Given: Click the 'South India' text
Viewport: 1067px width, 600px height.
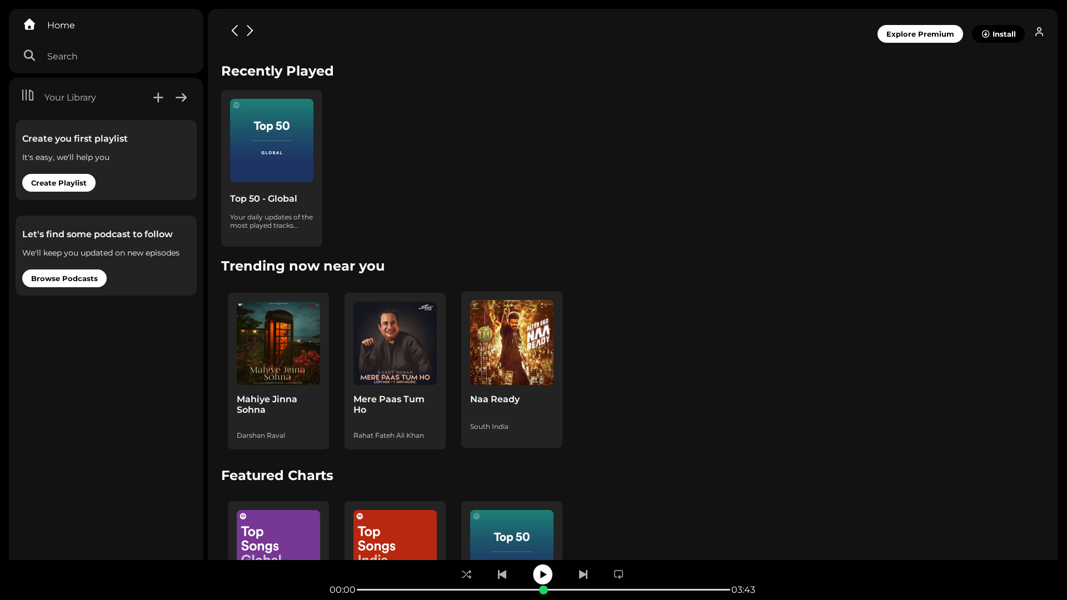Looking at the screenshot, I should click(489, 427).
